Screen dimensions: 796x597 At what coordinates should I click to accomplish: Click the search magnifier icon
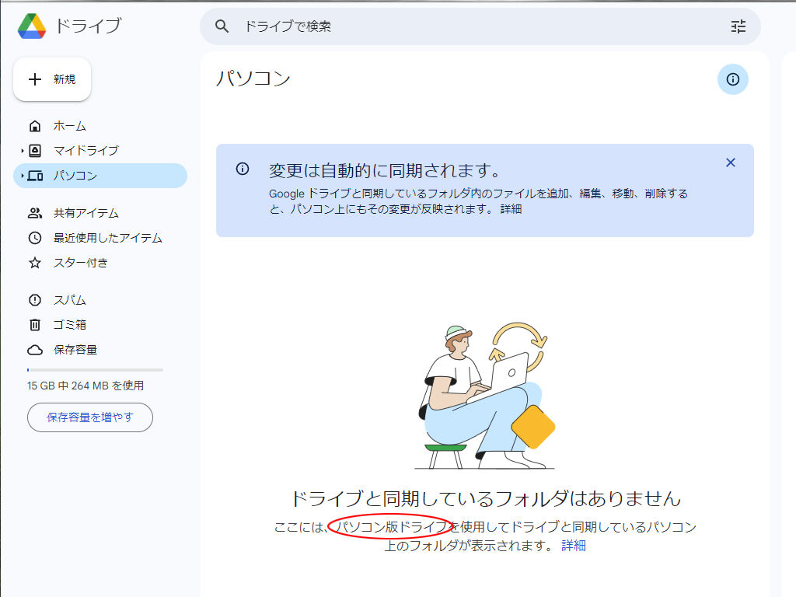click(x=222, y=26)
